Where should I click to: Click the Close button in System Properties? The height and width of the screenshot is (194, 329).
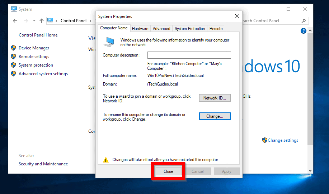[x=169, y=171]
